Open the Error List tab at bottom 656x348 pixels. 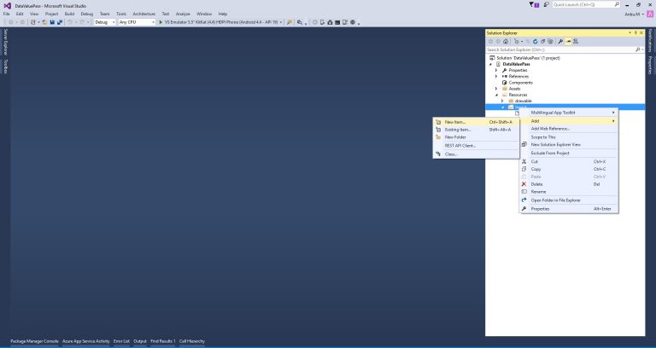point(121,341)
